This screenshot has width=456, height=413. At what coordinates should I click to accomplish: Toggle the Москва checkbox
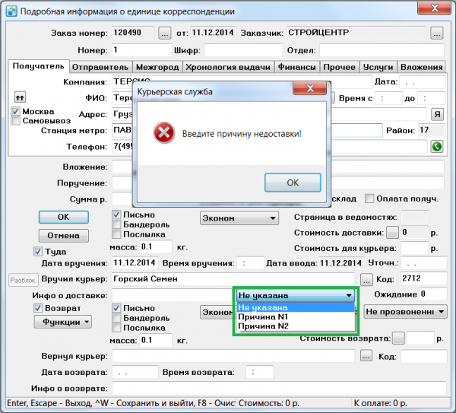[16, 111]
